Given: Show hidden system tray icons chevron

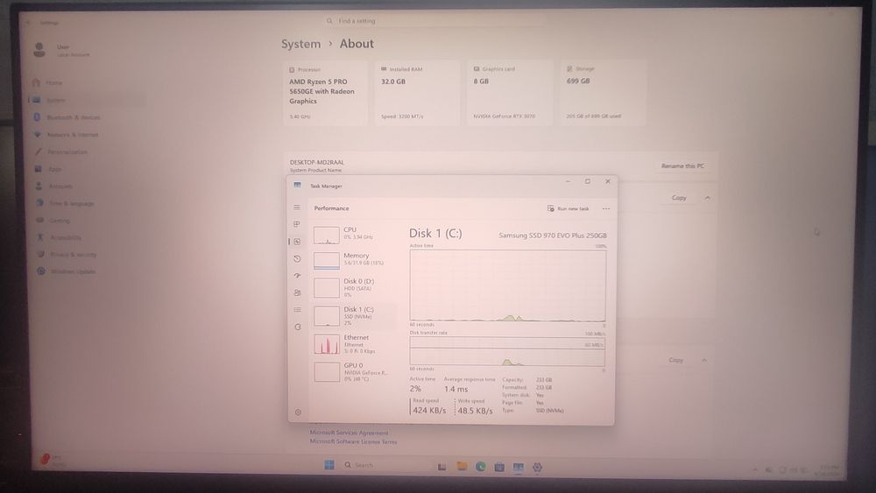Looking at the screenshot, I should (x=755, y=470).
